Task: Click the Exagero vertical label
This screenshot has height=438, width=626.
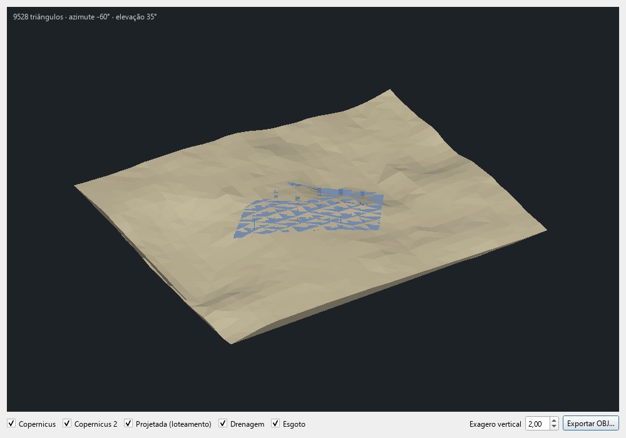Action: point(495,424)
